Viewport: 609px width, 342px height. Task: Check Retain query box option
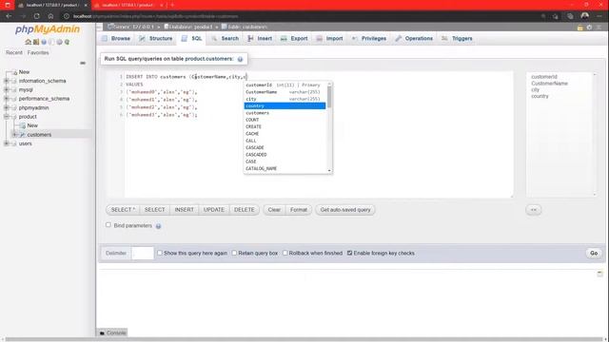[x=234, y=253]
